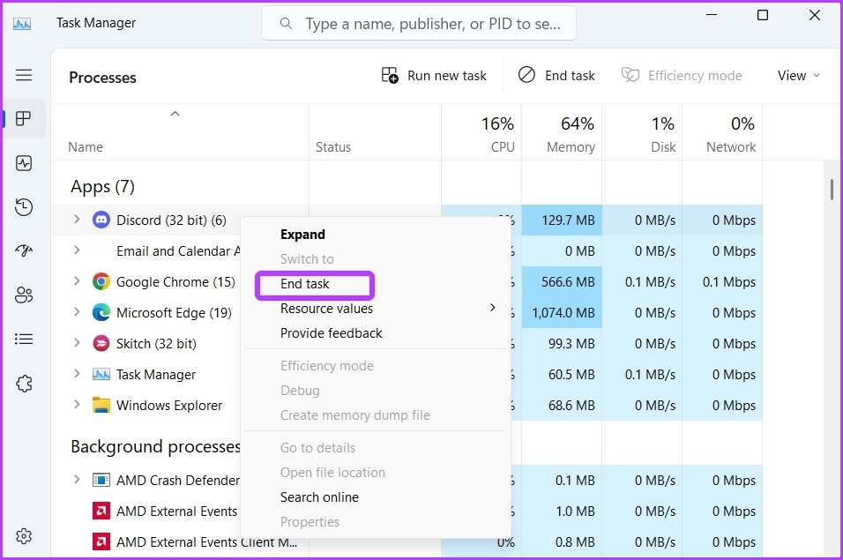
Task: Click the 566.6 MB memory cell
Action: [x=562, y=281]
